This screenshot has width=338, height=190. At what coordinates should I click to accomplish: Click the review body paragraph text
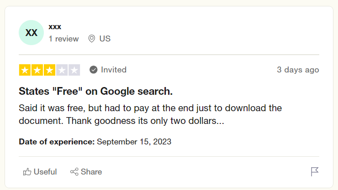150,115
